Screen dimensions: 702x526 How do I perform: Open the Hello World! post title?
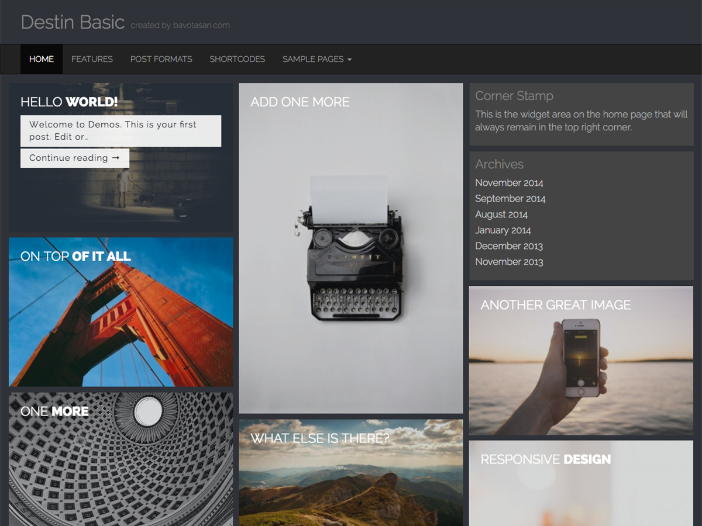pyautogui.click(x=68, y=102)
